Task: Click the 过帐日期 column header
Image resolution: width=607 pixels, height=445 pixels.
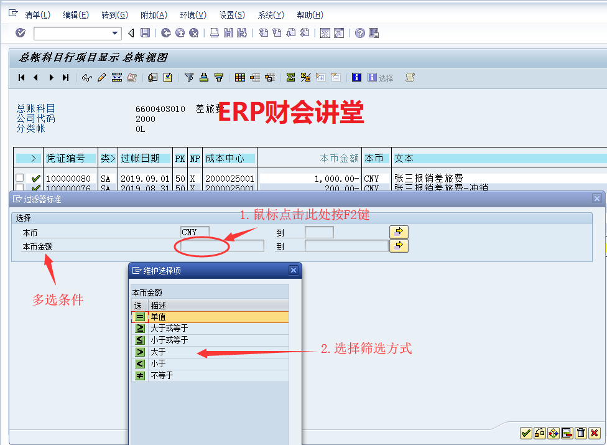Action: pos(145,158)
